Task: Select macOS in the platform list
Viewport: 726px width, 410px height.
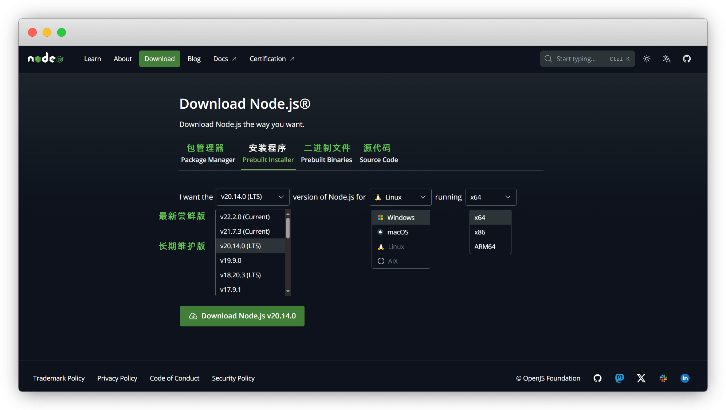Action: 401,232
